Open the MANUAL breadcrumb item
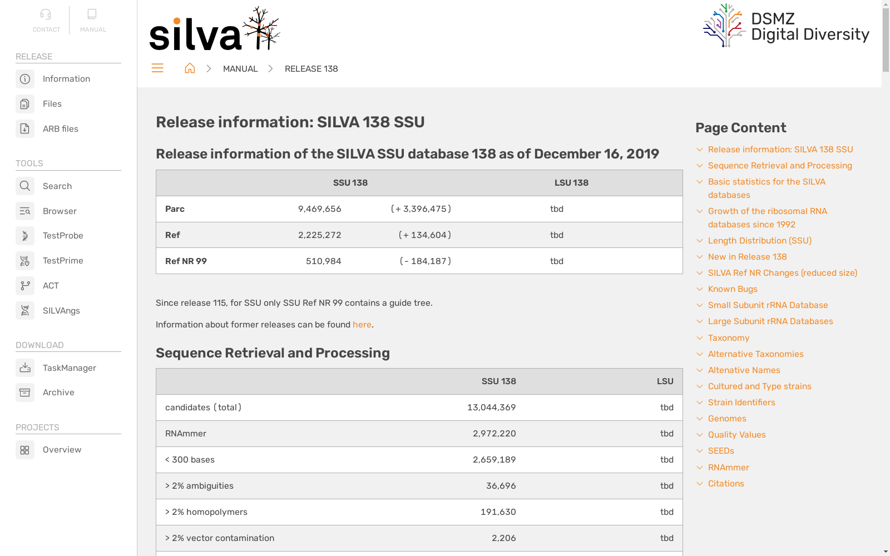Viewport: 890px width, 556px height. (x=240, y=69)
